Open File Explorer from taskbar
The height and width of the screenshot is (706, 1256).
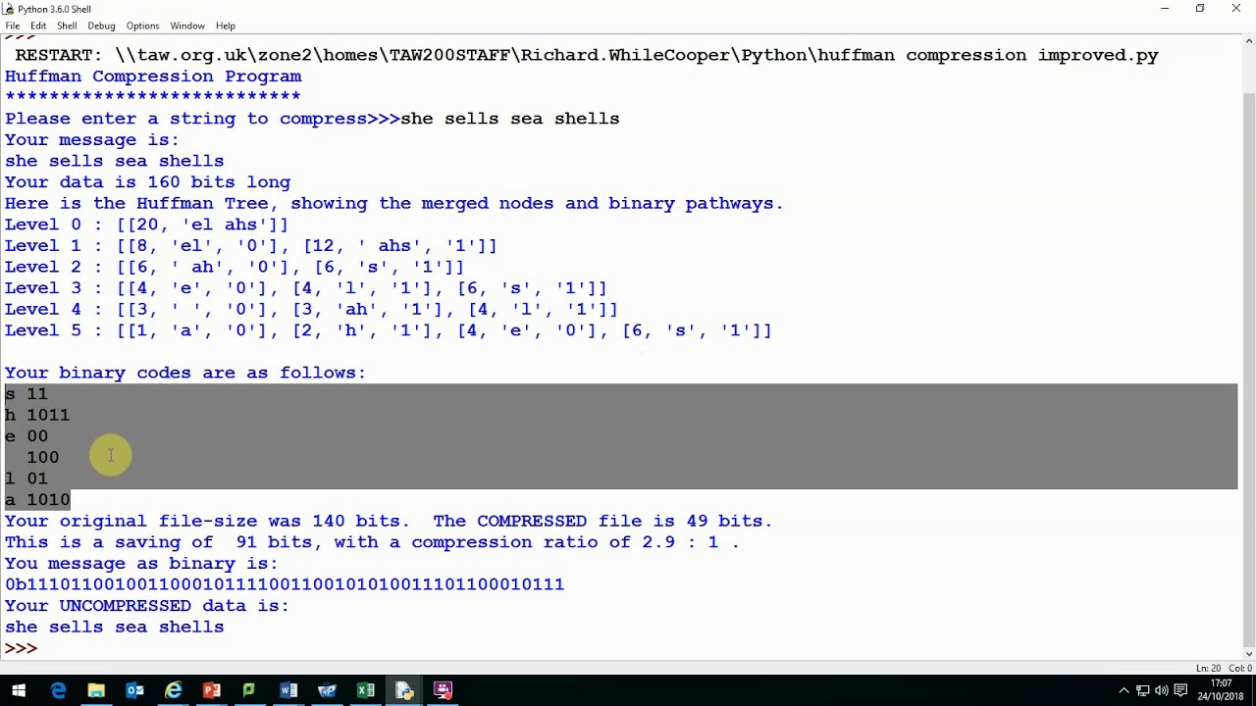point(96,690)
